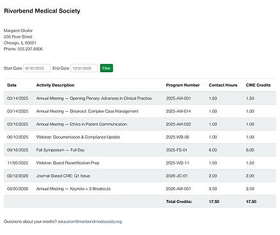Screen dimensions: 280x235
Task: Click the date 11/05/2025
Action: 18,163
